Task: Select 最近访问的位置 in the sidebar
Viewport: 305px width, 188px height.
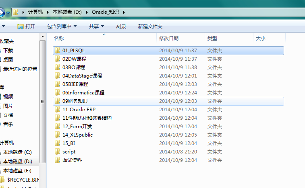Action: click(x=20, y=69)
